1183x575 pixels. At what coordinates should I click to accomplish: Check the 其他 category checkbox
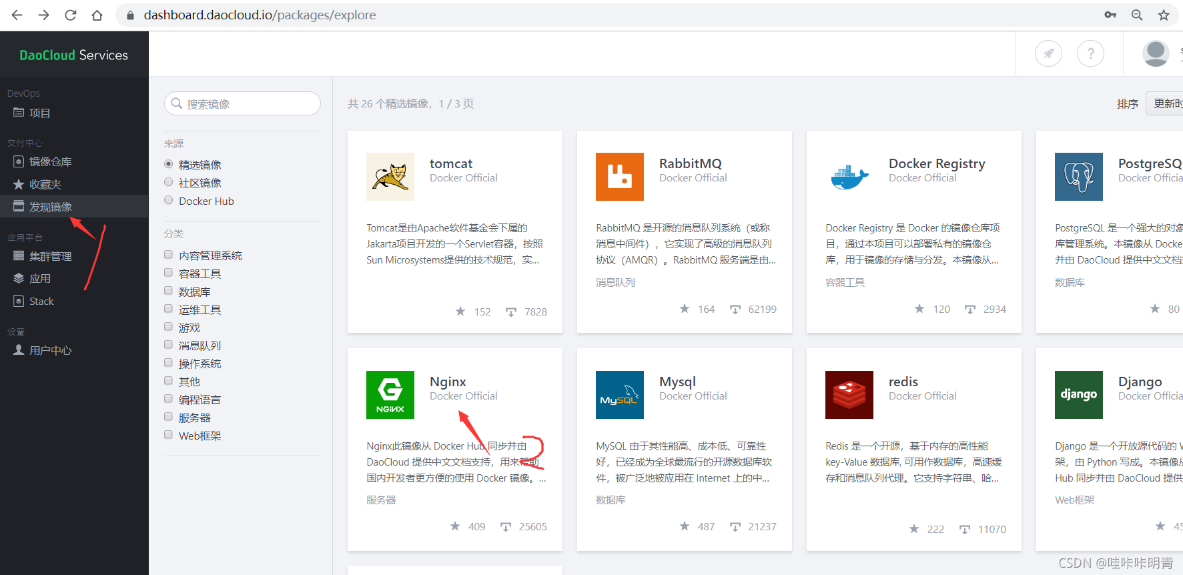pos(169,381)
